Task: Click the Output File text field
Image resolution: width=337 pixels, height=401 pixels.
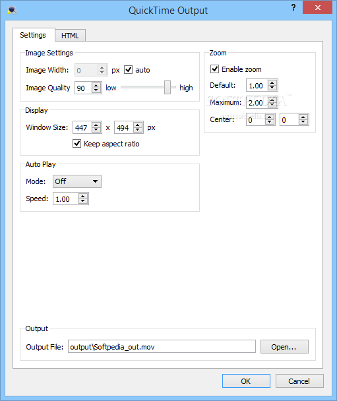Action: pos(162,347)
